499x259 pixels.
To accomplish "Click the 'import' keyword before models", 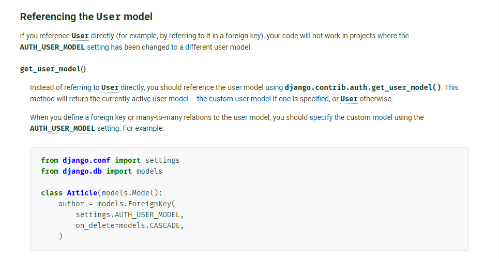I will [119, 171].
